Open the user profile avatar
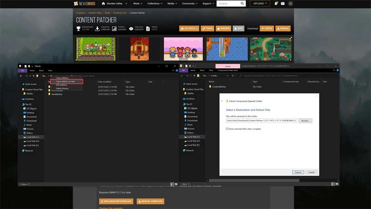This screenshot has height=209, width=371. [x=291, y=4]
